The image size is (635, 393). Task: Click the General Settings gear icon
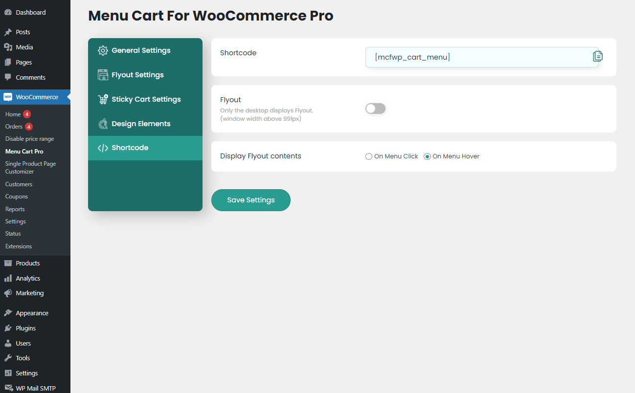(x=103, y=50)
